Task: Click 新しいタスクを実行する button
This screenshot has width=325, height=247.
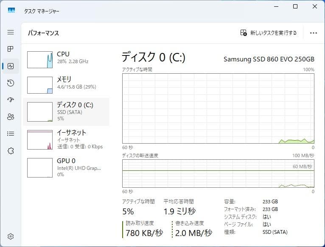Action: (269, 33)
